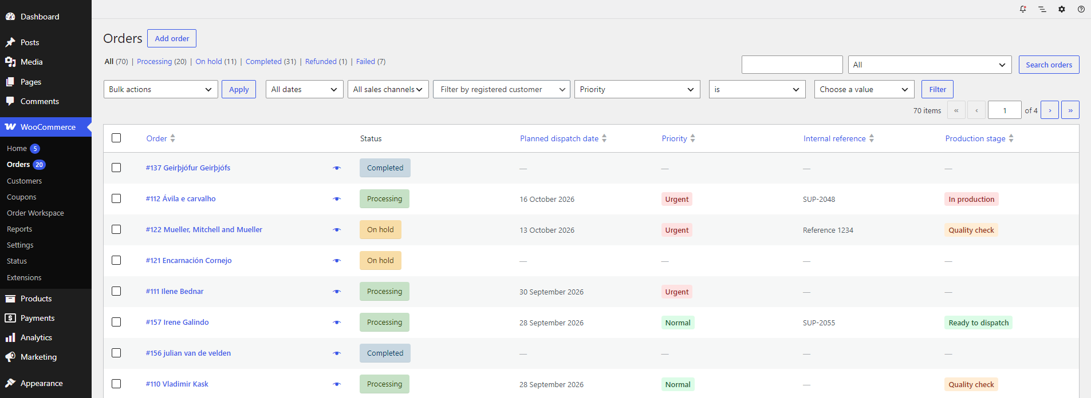The image size is (1091, 398).
Task: Preview order #121 Encarnación Cornejo eye icon
Action: (337, 261)
